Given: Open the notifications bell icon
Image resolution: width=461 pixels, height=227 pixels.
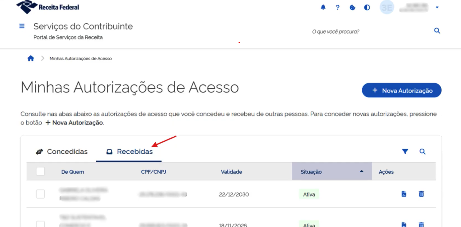Looking at the screenshot, I should (x=323, y=7).
